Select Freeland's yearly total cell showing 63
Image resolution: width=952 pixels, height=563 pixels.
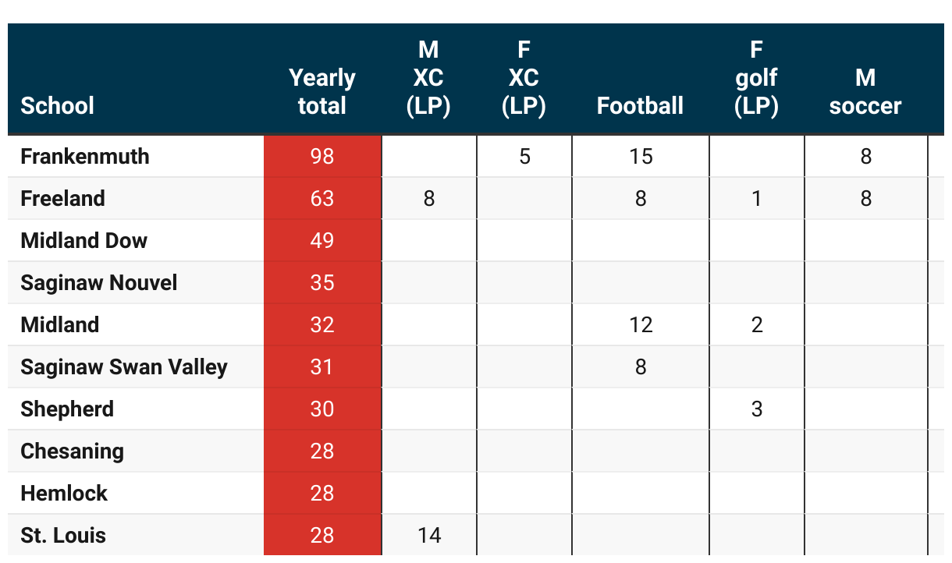click(x=322, y=198)
